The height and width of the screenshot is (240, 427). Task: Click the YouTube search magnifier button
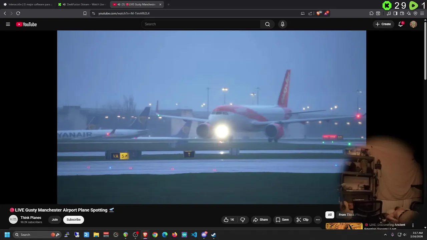click(268, 24)
